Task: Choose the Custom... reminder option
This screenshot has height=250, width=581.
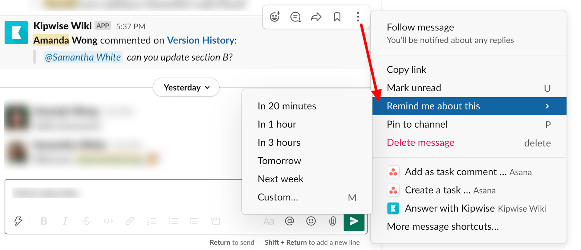Action: pos(278,197)
